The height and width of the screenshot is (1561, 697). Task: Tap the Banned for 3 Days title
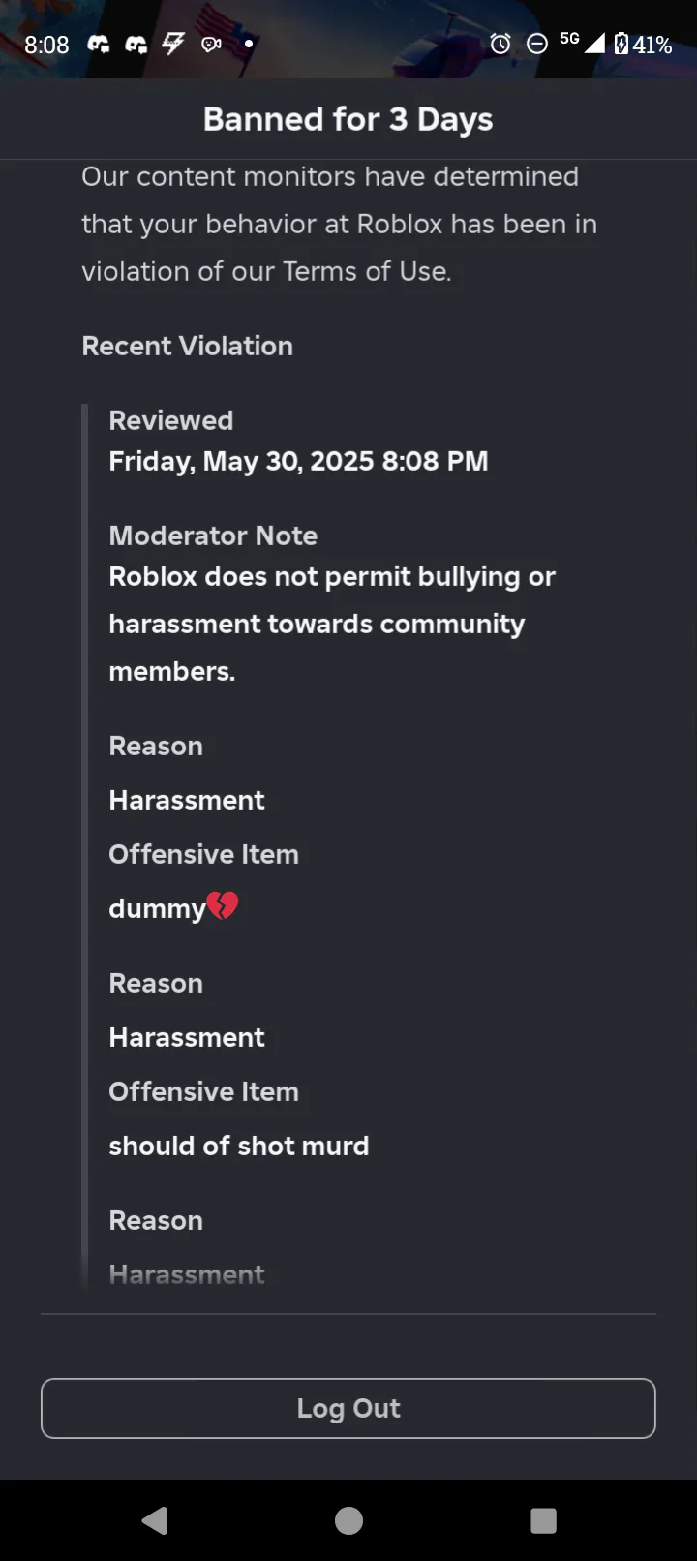(x=348, y=119)
